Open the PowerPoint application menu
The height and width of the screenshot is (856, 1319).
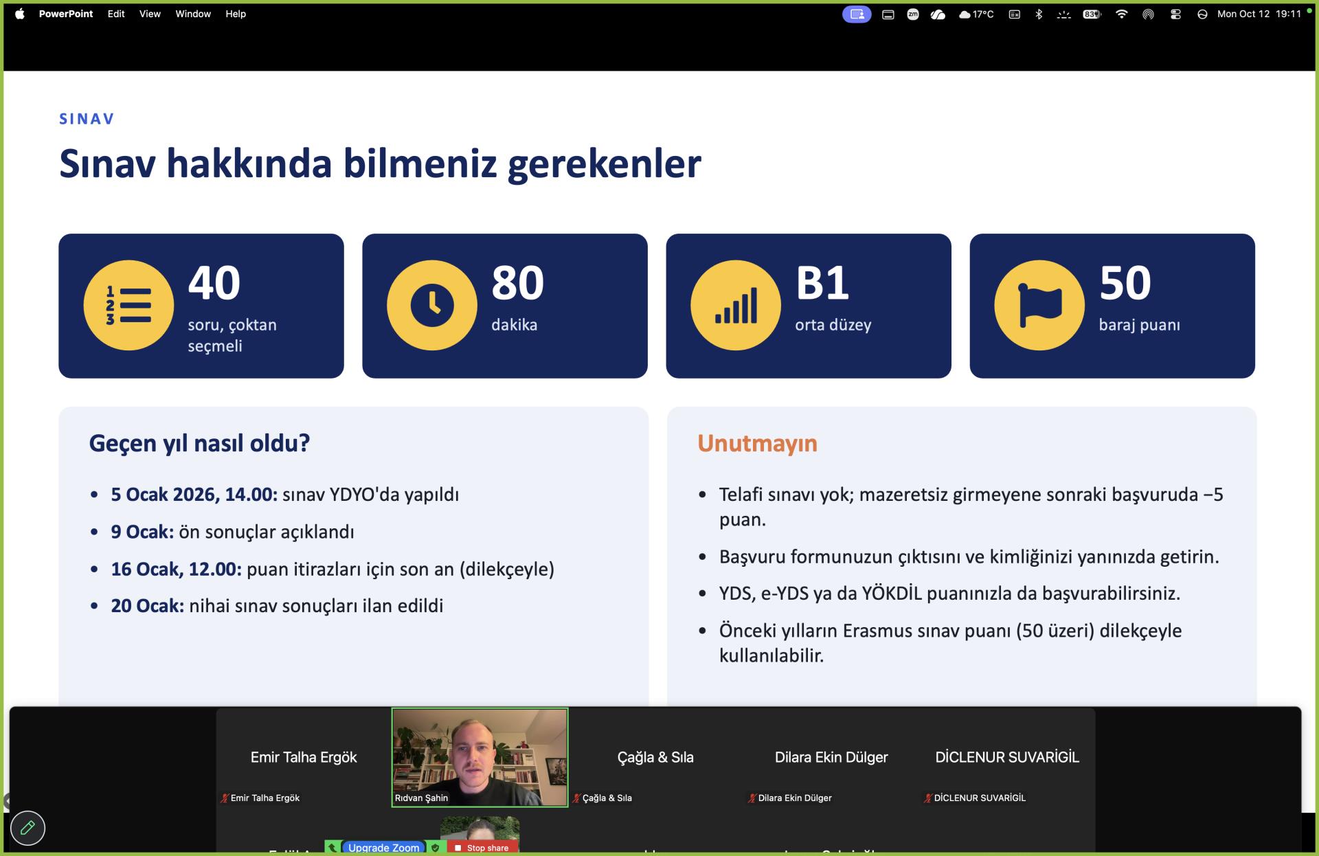66,14
